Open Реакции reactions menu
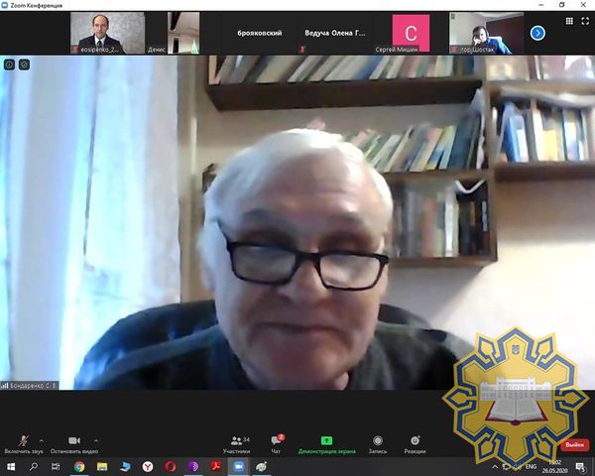Screen dimensions: 595x476 click(x=415, y=443)
